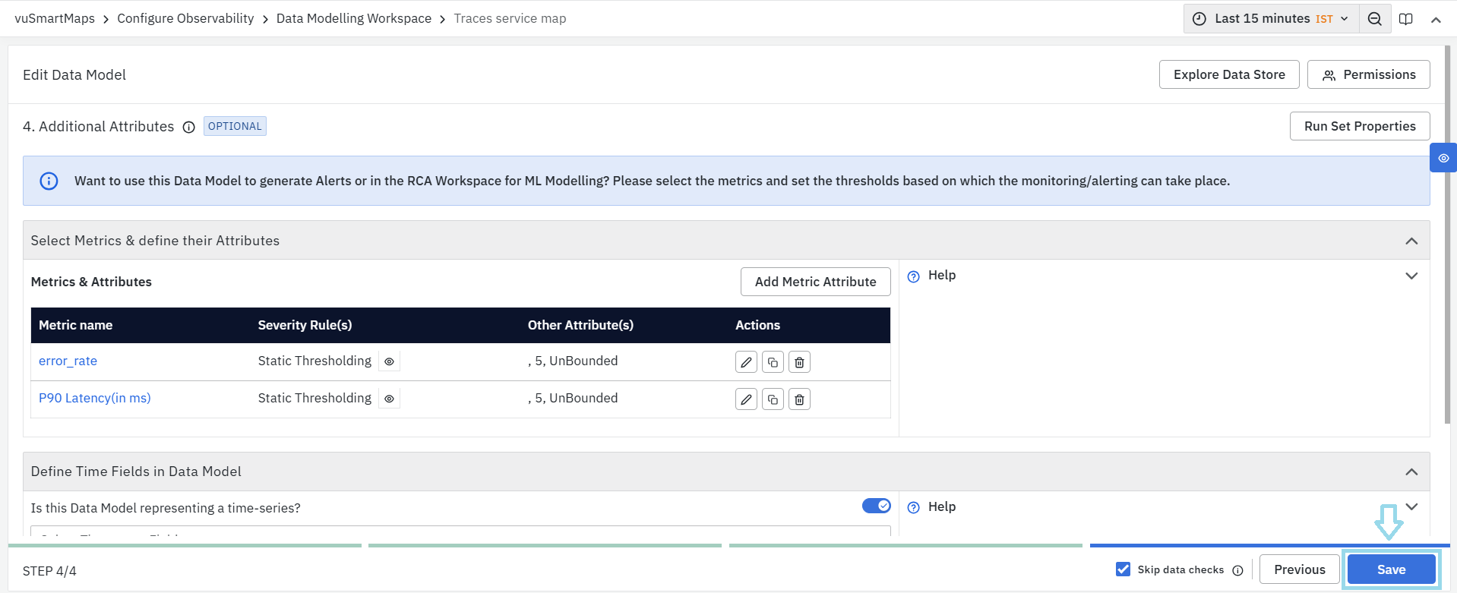Open the documentation book icon
Image resolution: width=1457 pixels, height=593 pixels.
click(x=1406, y=19)
